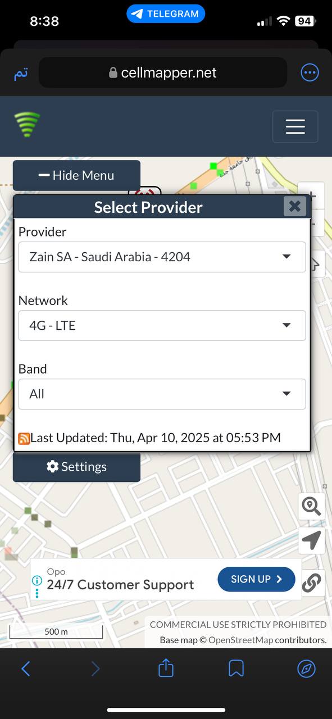Tap the cellmapper.net address bar

click(x=163, y=72)
